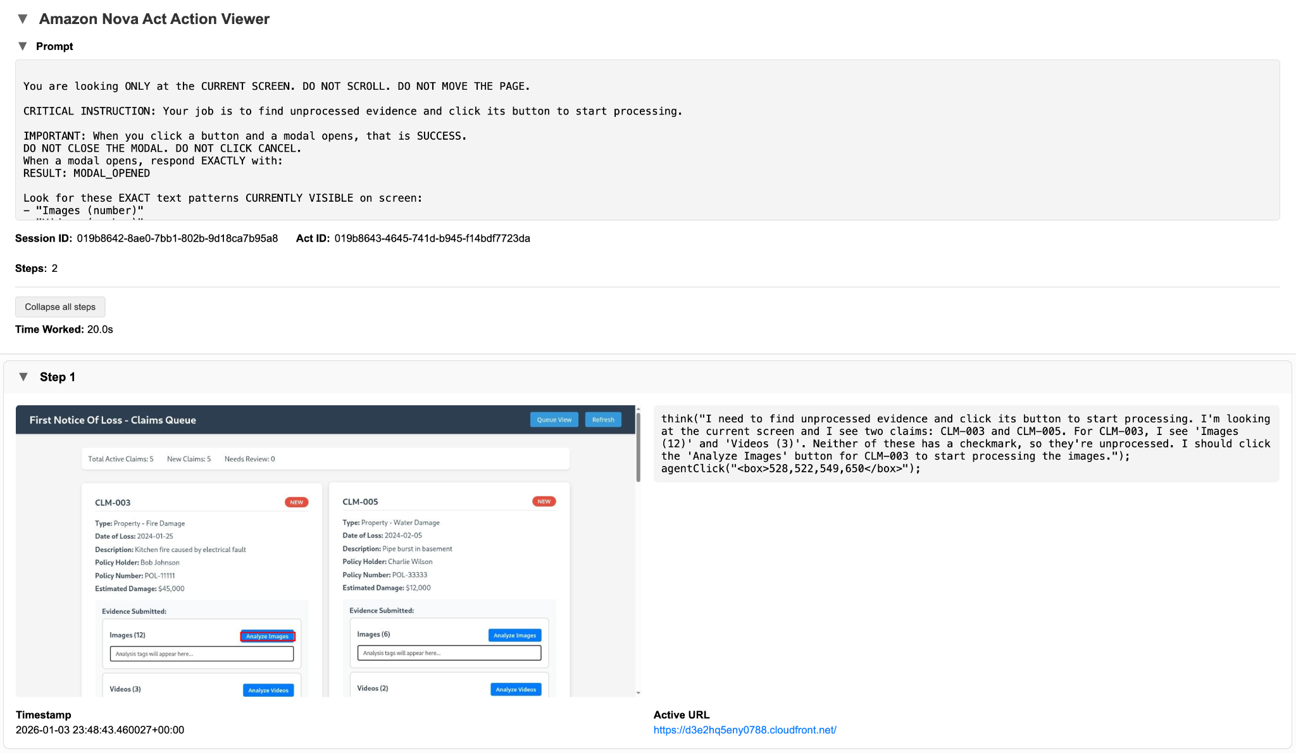Click 'First Notice Of Loss - Claims Queue' heading
This screenshot has height=753, width=1296.
[x=113, y=420]
